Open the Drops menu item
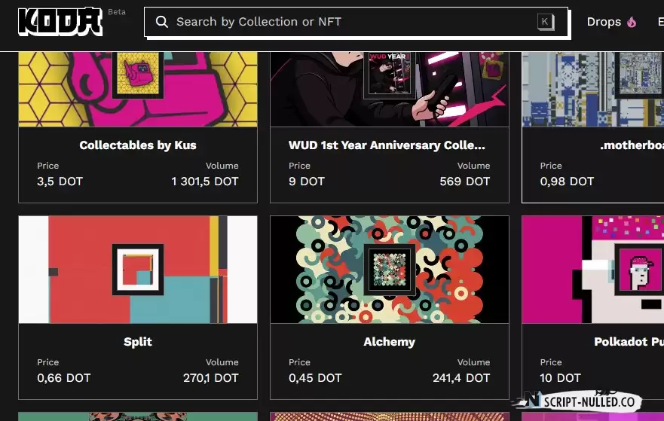This screenshot has width=664, height=421. pos(604,22)
